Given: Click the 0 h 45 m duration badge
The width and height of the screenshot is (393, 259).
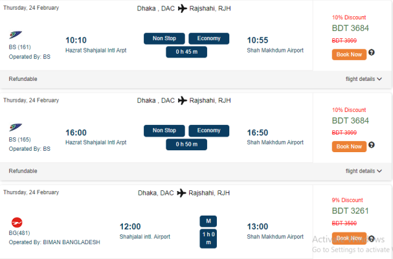Looking at the screenshot, I should (186, 52).
